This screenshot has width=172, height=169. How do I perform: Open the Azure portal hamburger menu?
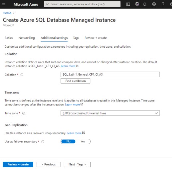pos(4,4)
